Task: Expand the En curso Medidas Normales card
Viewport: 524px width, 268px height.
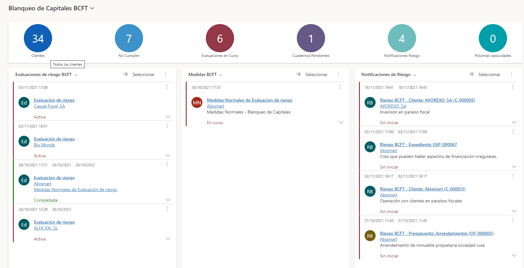Action: (341, 122)
